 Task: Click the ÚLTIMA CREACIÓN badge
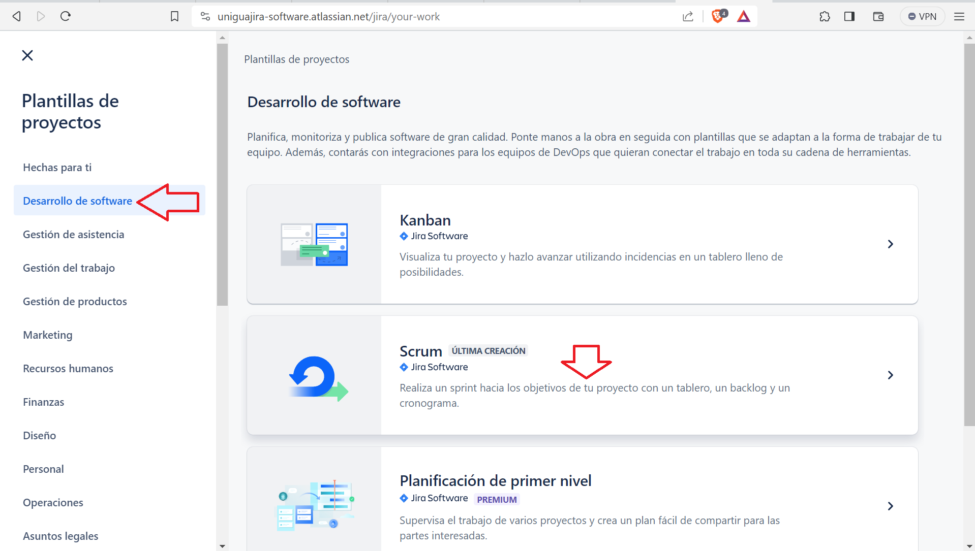tap(489, 351)
